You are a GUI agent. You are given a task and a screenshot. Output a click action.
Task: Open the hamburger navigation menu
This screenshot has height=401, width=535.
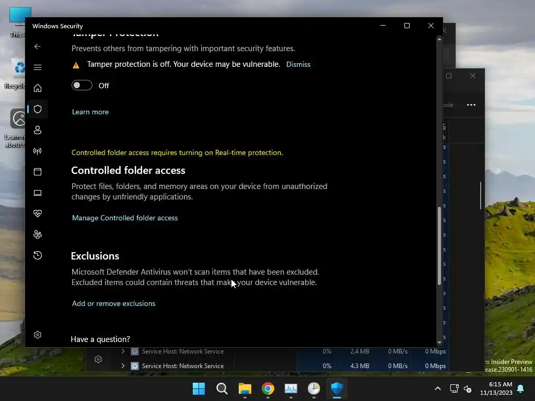(x=38, y=67)
